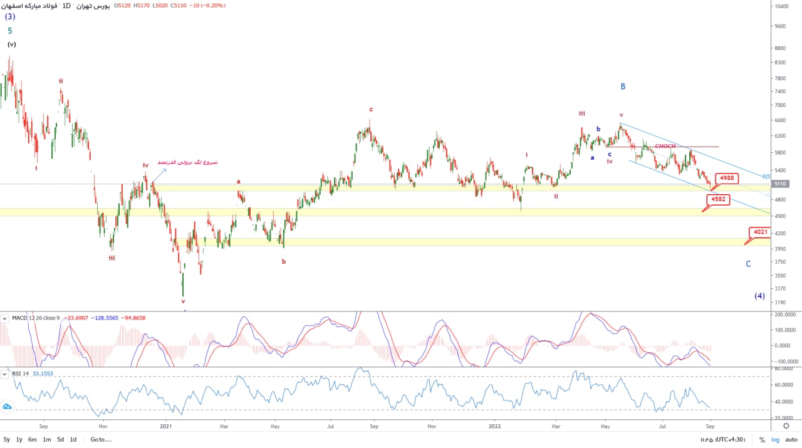Screen dimensions: 802x448
Task: Click the 5110 current price label
Action: coord(780,184)
